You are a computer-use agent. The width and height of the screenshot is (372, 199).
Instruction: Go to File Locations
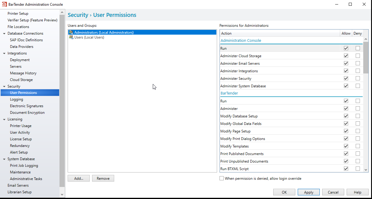coord(18,27)
